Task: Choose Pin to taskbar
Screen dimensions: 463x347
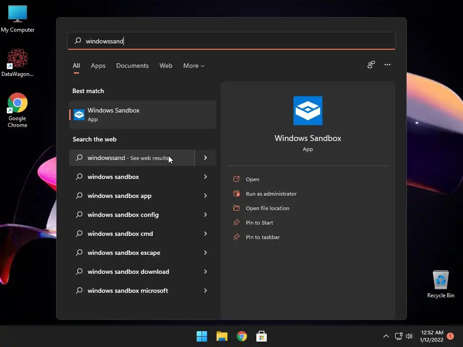Action: click(x=263, y=237)
